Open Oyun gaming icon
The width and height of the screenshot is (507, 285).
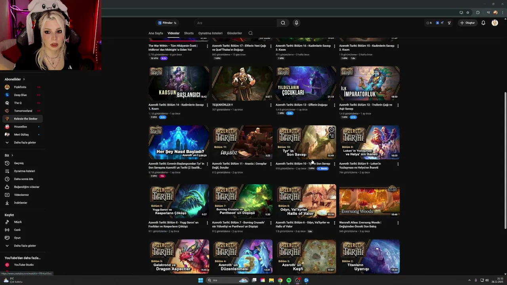coord(7,238)
